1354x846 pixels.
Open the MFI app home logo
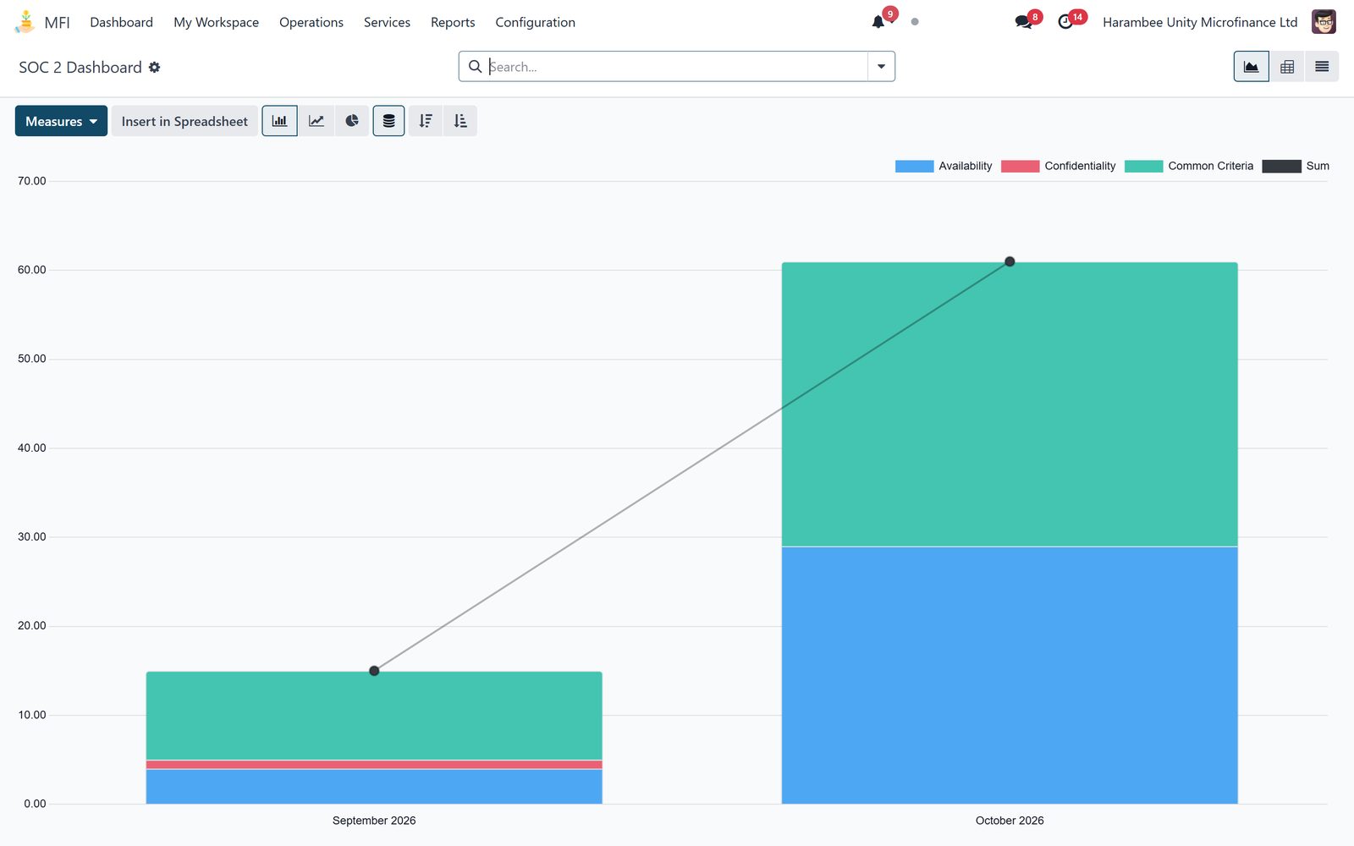25,22
